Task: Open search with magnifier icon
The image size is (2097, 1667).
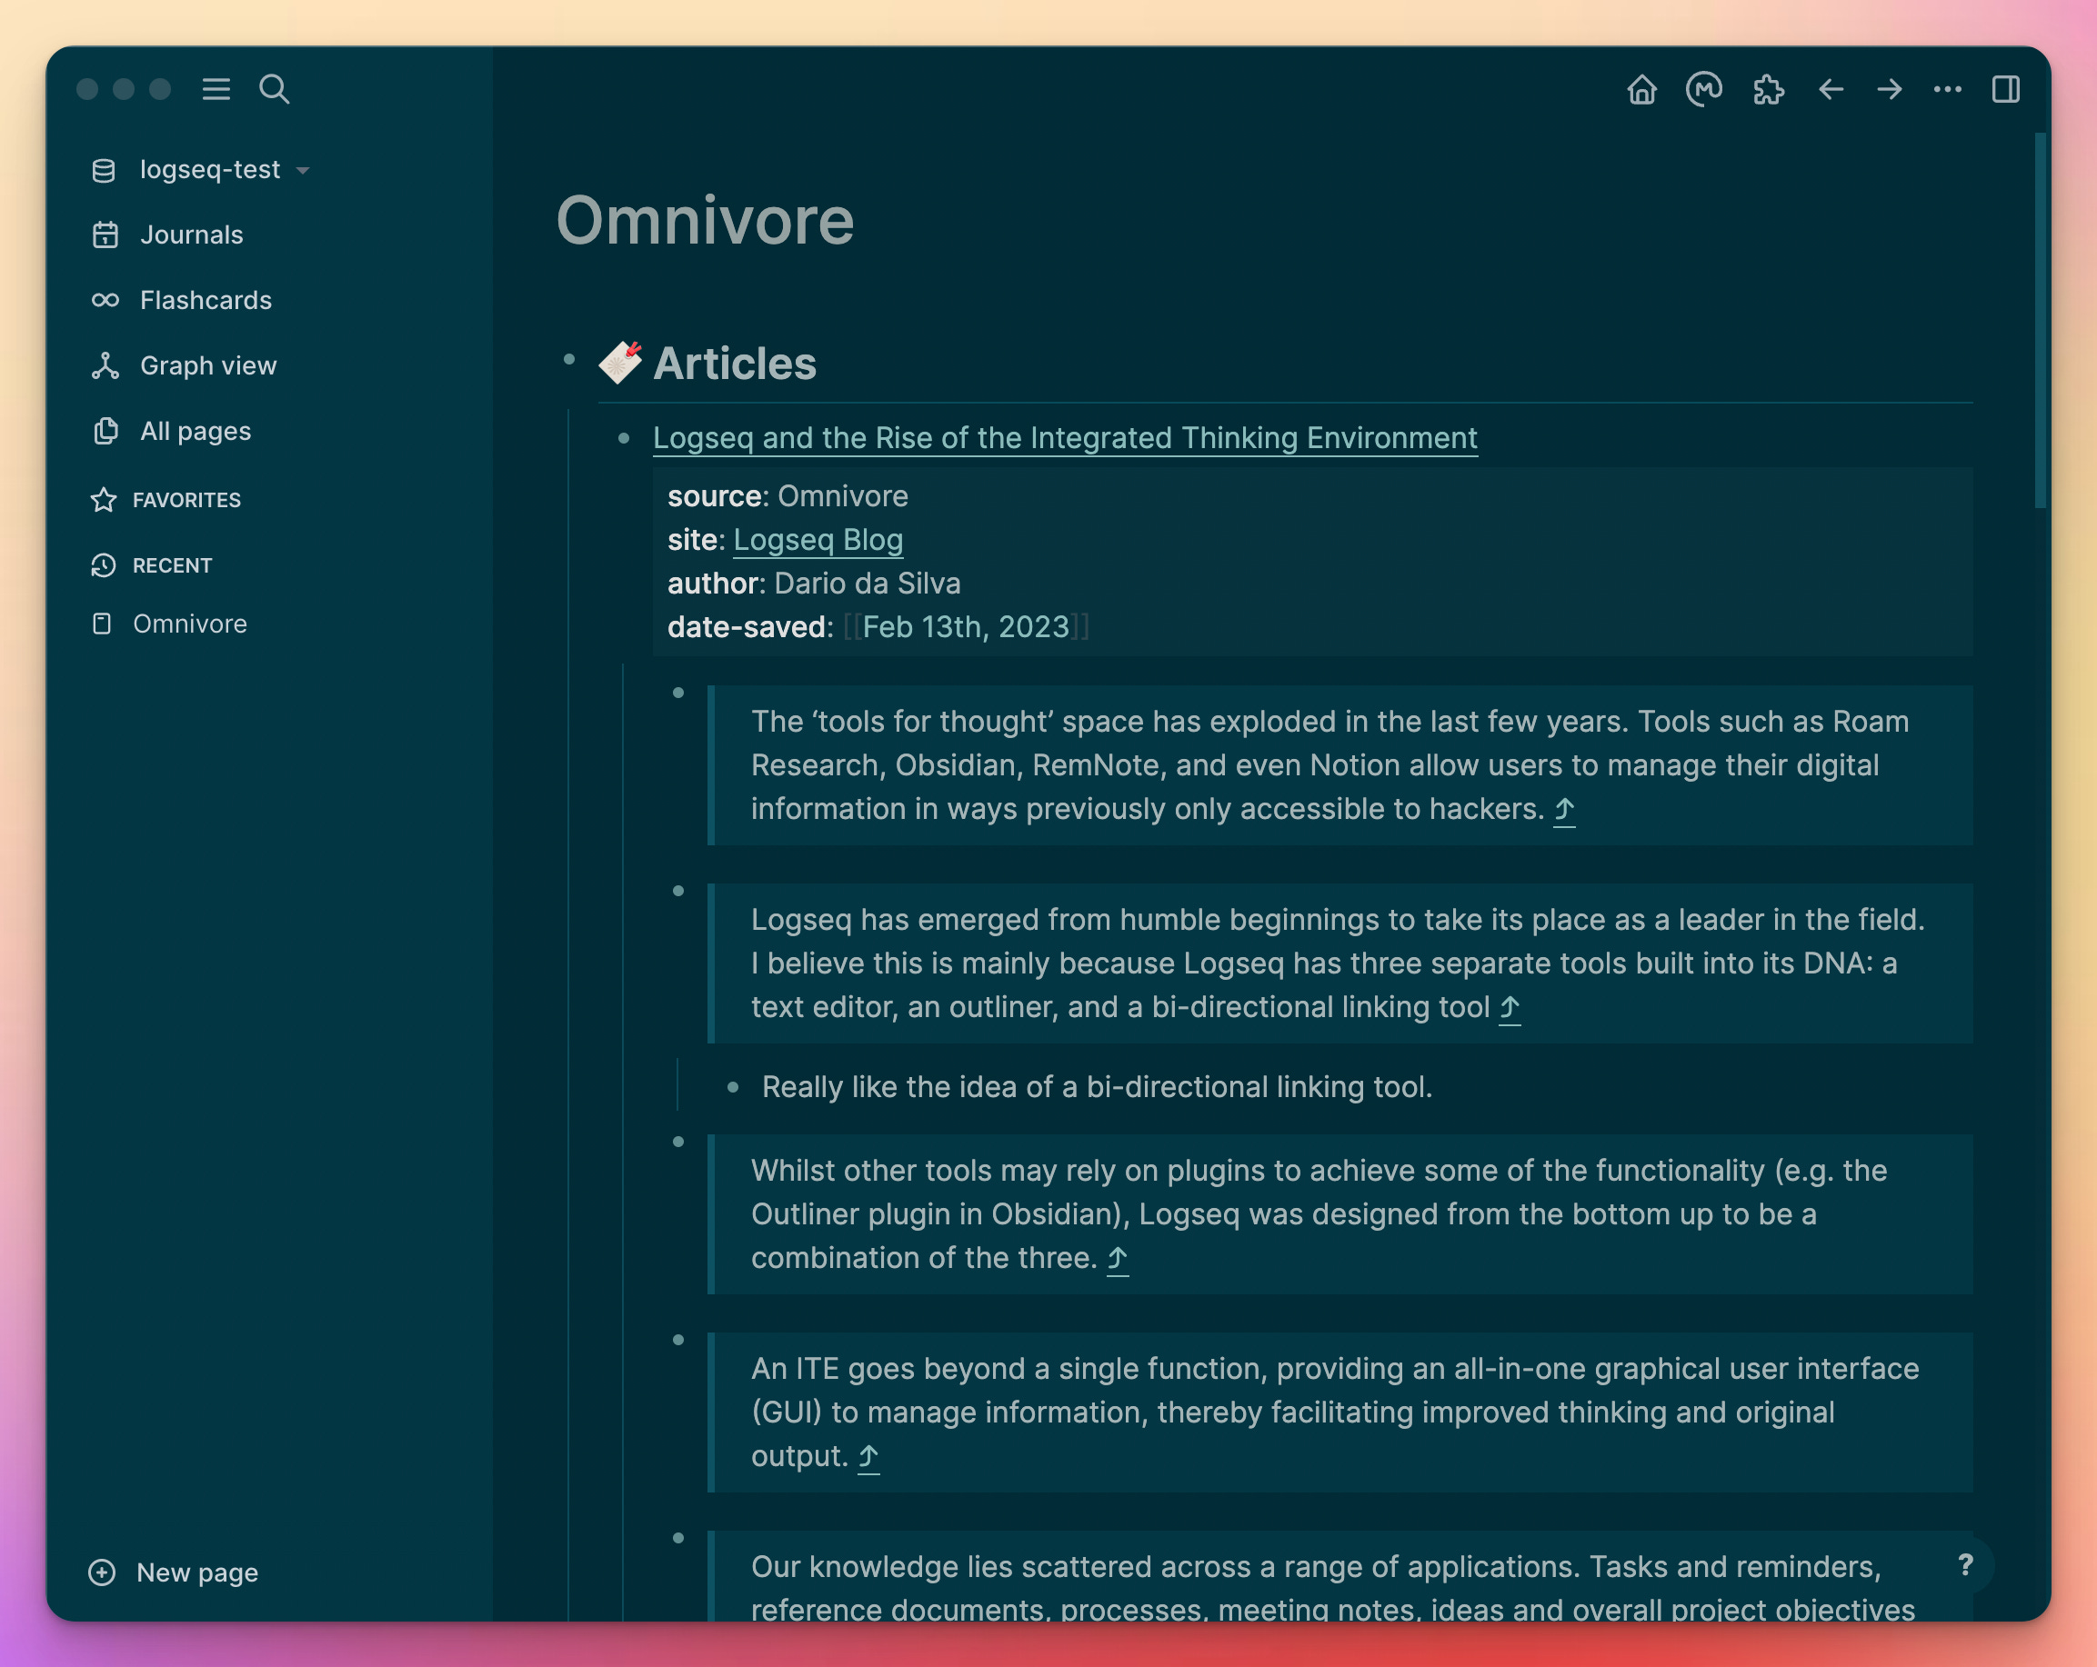Action: (x=275, y=89)
